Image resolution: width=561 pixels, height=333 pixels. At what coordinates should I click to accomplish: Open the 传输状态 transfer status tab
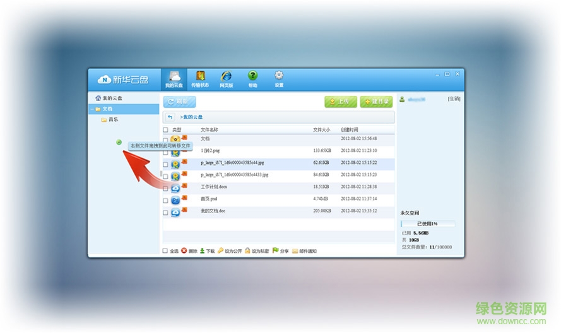(x=200, y=79)
